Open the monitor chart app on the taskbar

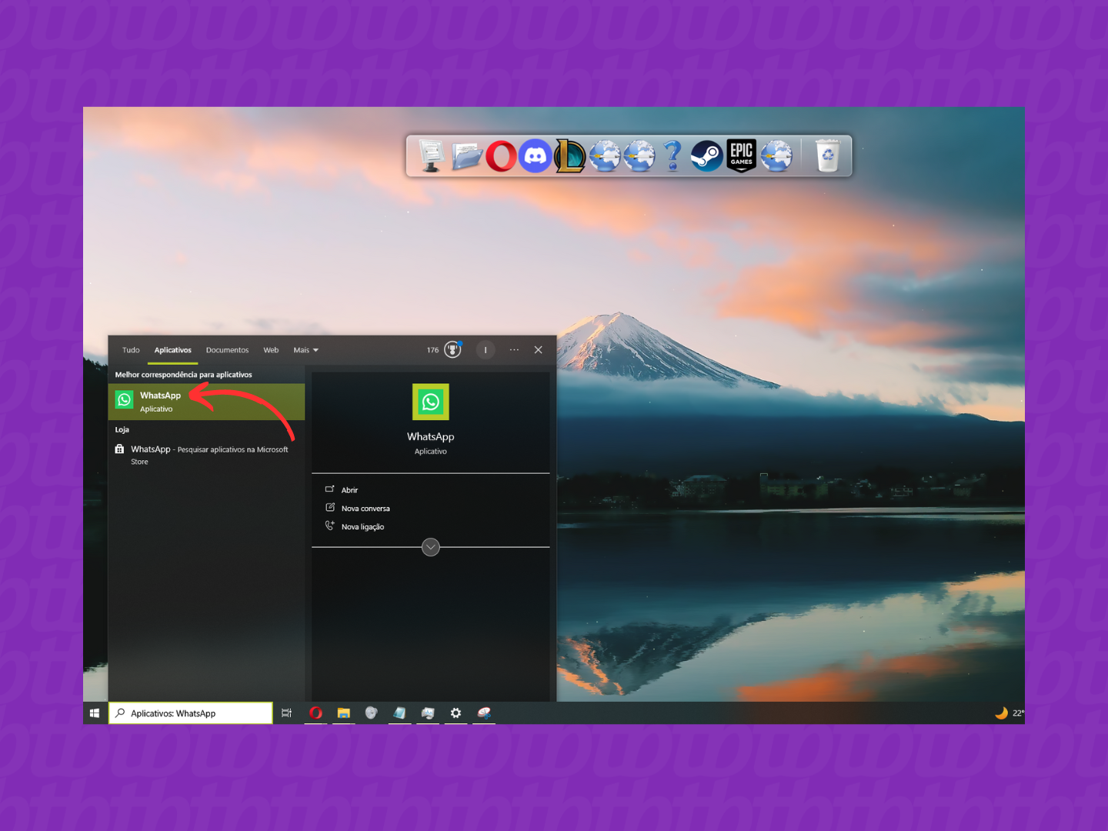tap(428, 713)
